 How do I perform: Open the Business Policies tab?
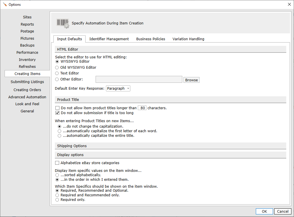(x=150, y=39)
